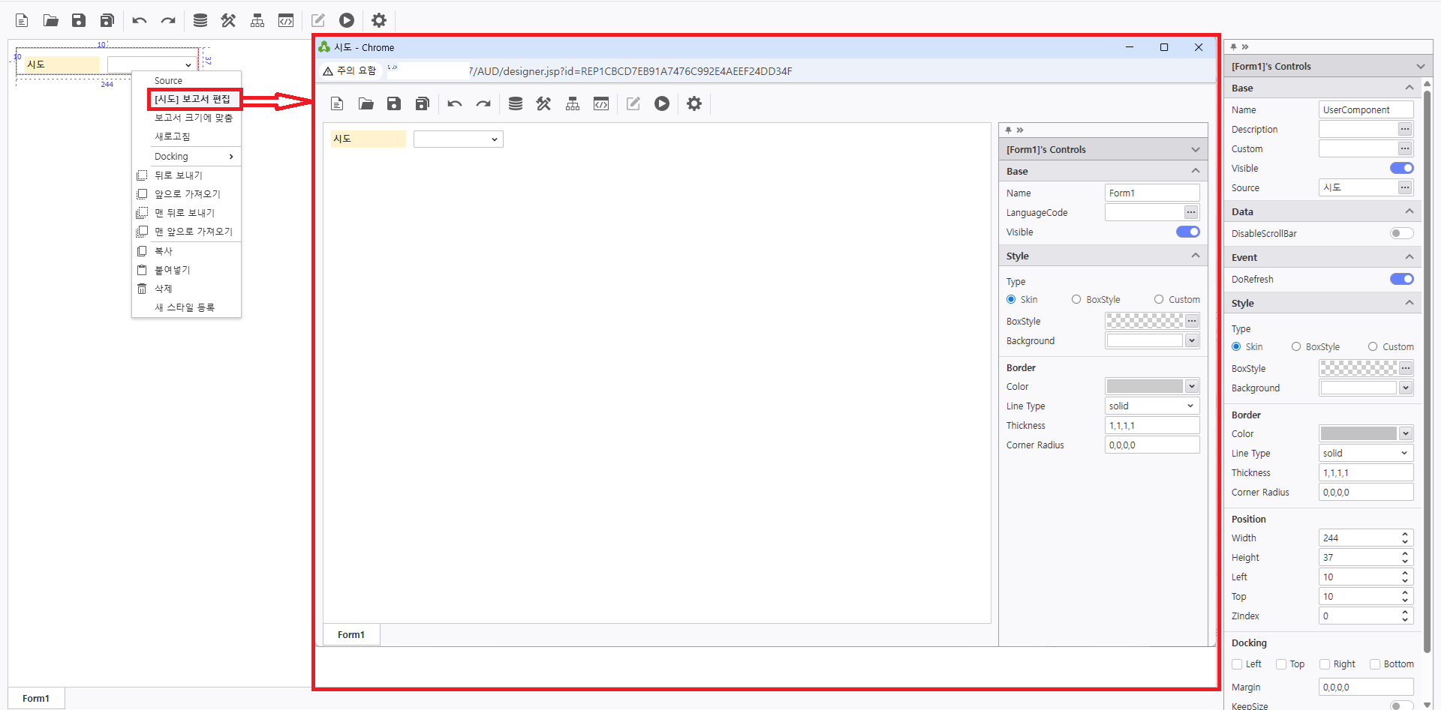Screen dimensions: 1441x710
Task: Select Custom radio in popup panel
Action: click(1159, 299)
